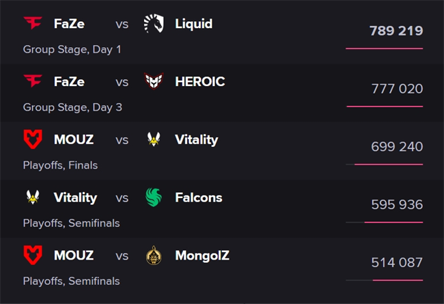Select the Group Stage, Day 1 label
The image size is (444, 304).
pos(72,49)
